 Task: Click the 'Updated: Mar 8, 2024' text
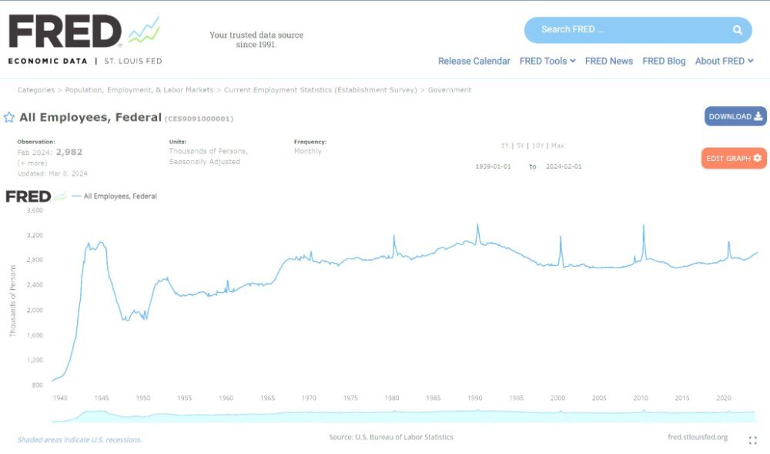click(52, 173)
